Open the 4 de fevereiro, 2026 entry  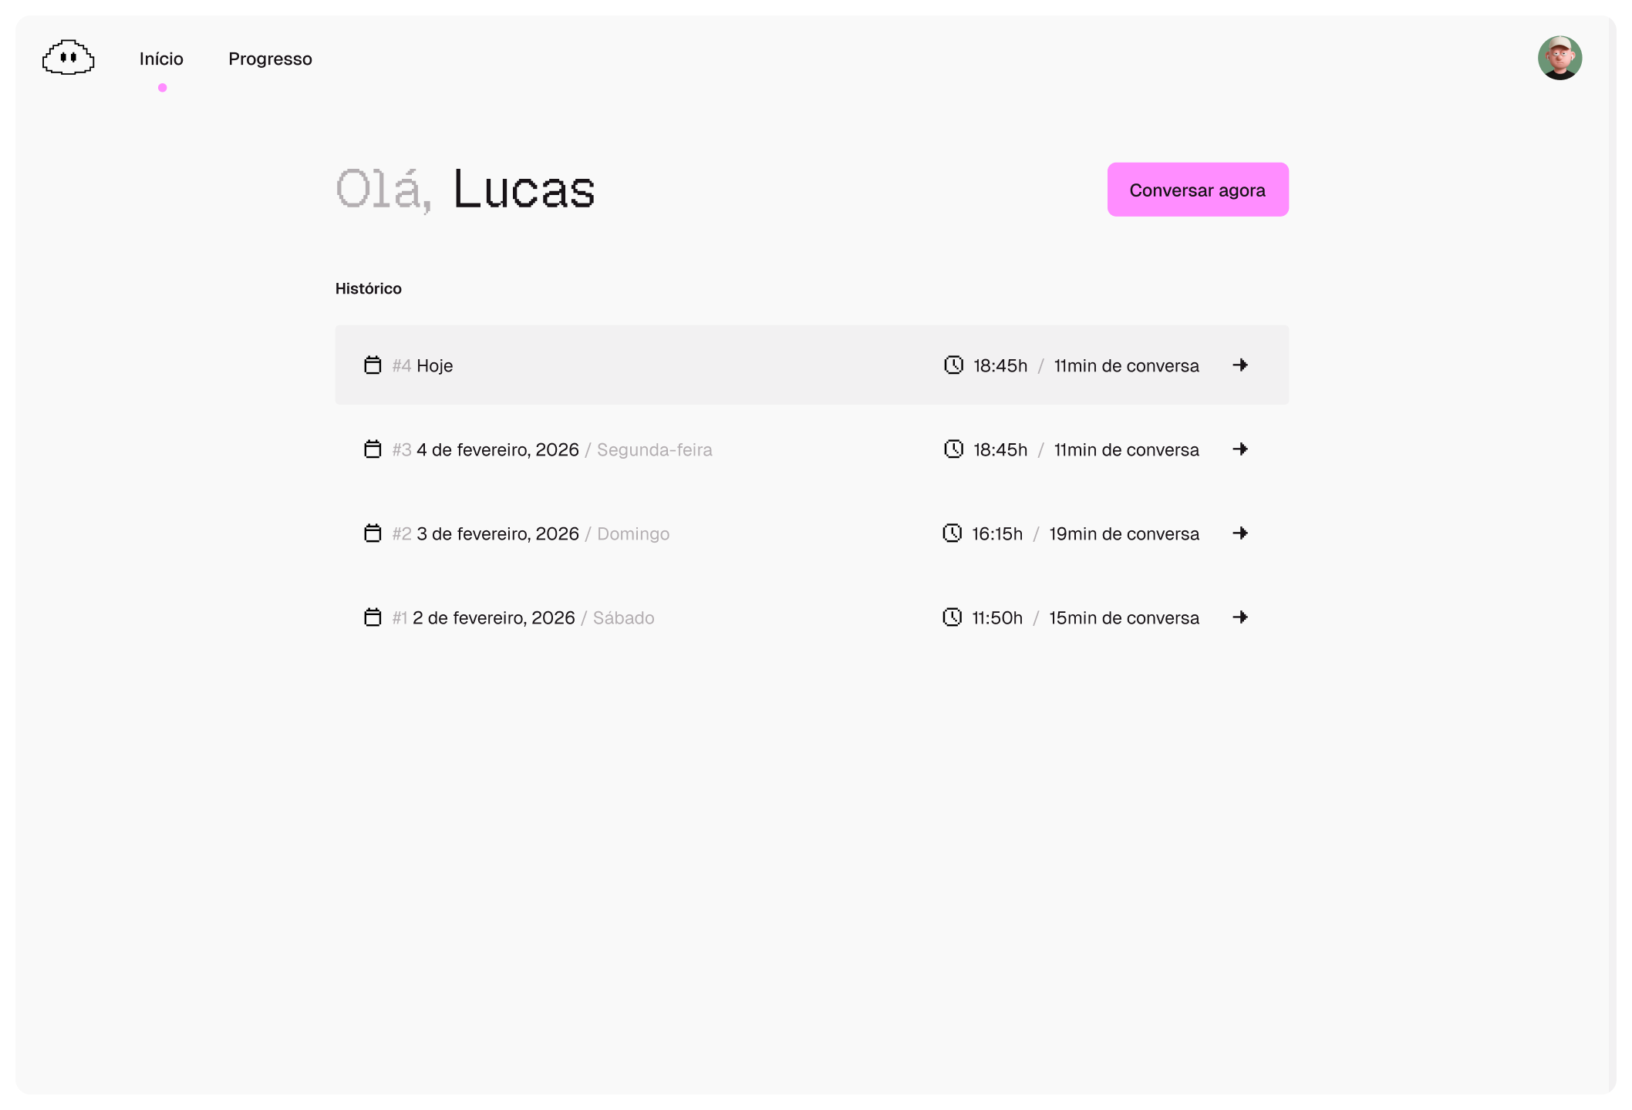point(812,449)
